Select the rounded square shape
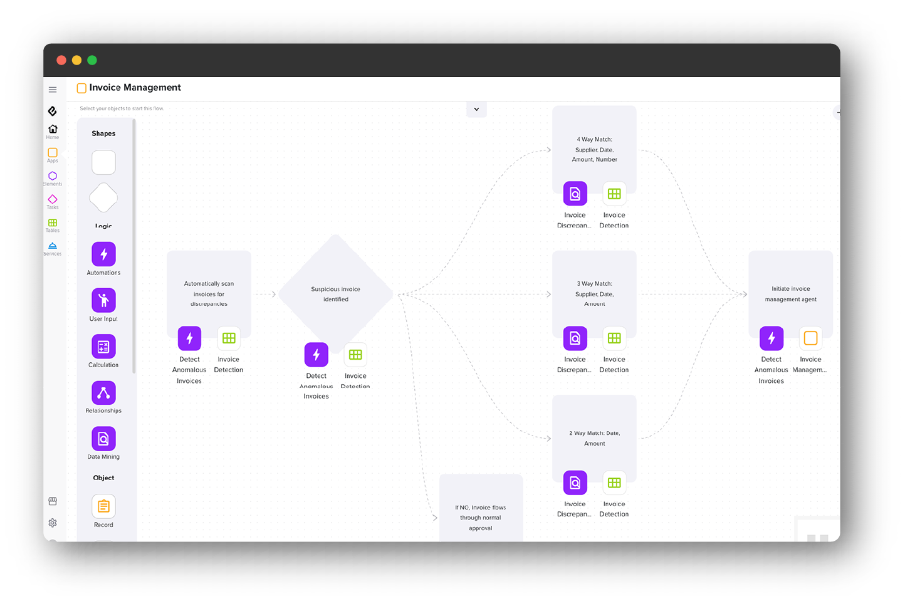The width and height of the screenshot is (905, 606). coord(103,162)
